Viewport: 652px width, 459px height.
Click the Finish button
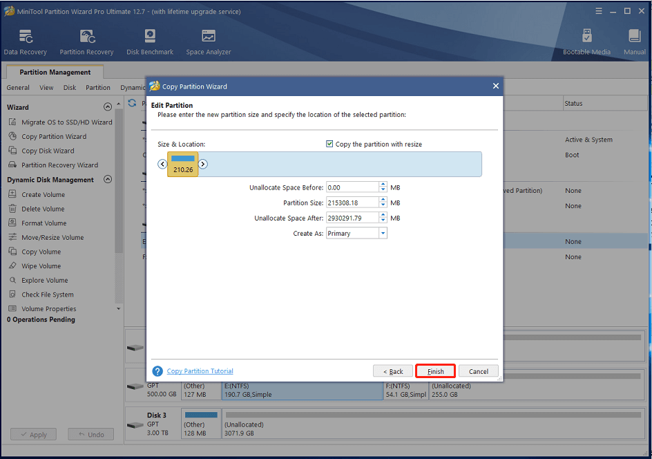click(435, 371)
